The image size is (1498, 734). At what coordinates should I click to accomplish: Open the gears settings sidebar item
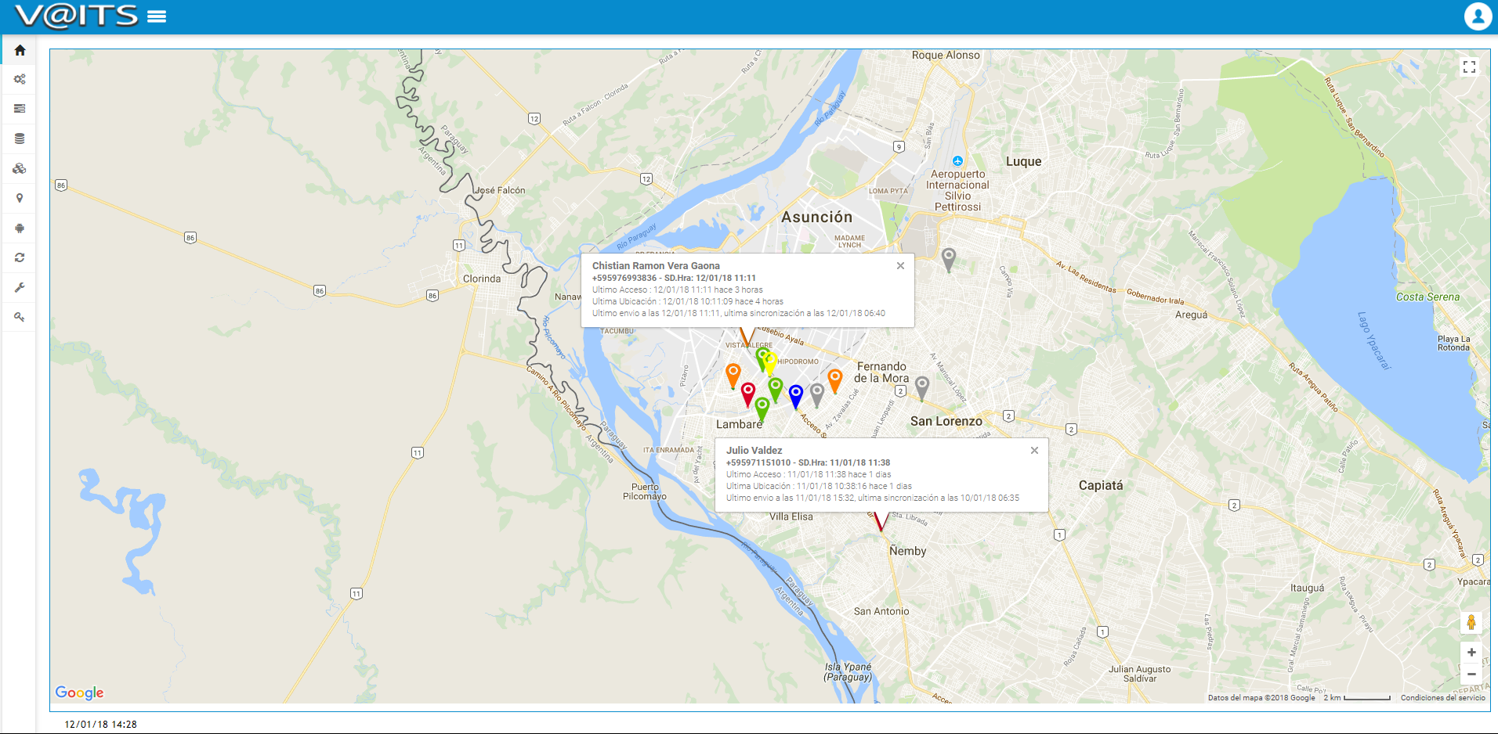pyautogui.click(x=20, y=79)
